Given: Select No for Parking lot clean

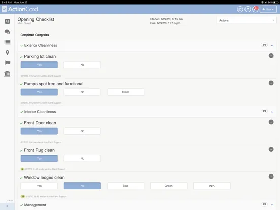Looking at the screenshot, I should coord(82,65).
